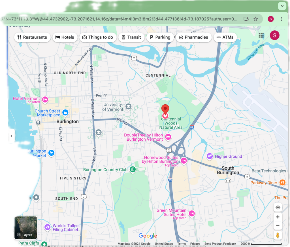The height and width of the screenshot is (247, 290).
Task: Click Chrome profile avatar in toolbar
Action: (x=271, y=19)
